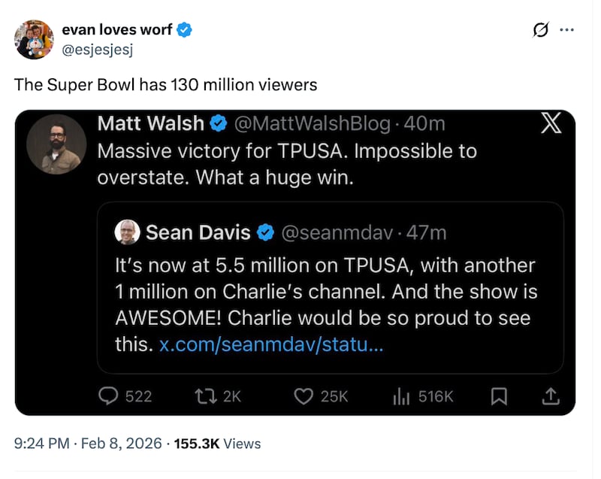Click the Grok slash icon on tweet
This screenshot has height=479, width=601.
pos(540,30)
